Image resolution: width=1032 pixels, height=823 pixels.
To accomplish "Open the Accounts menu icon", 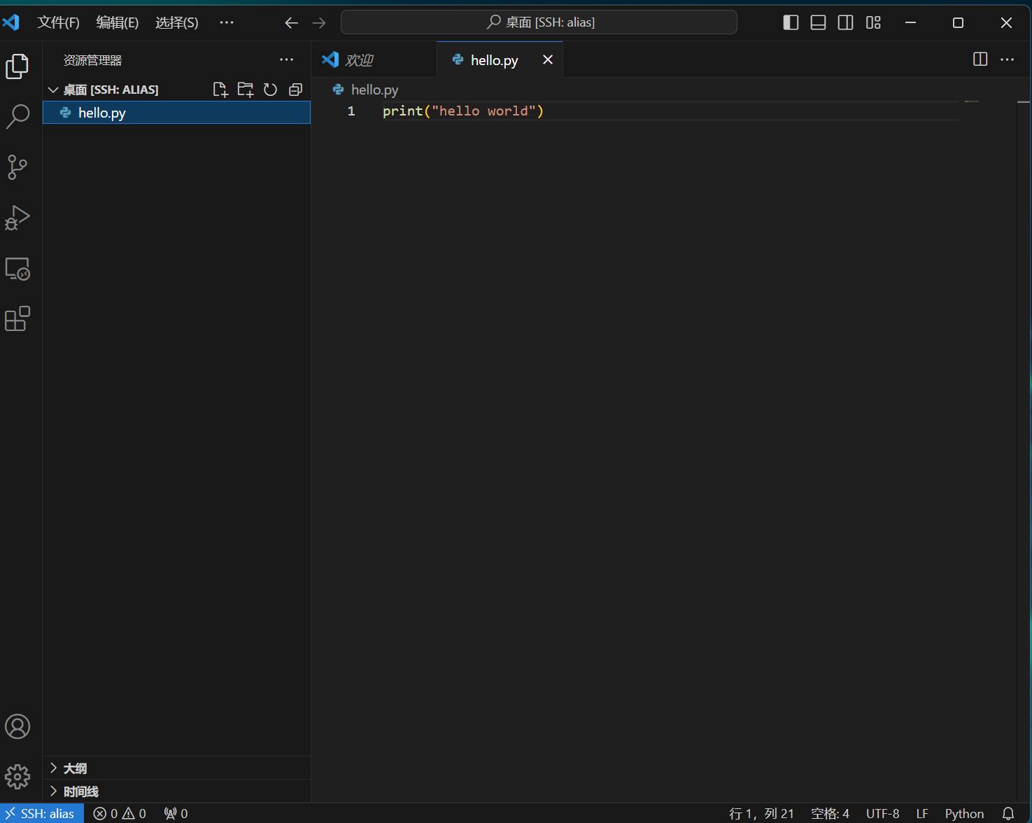I will coord(17,726).
